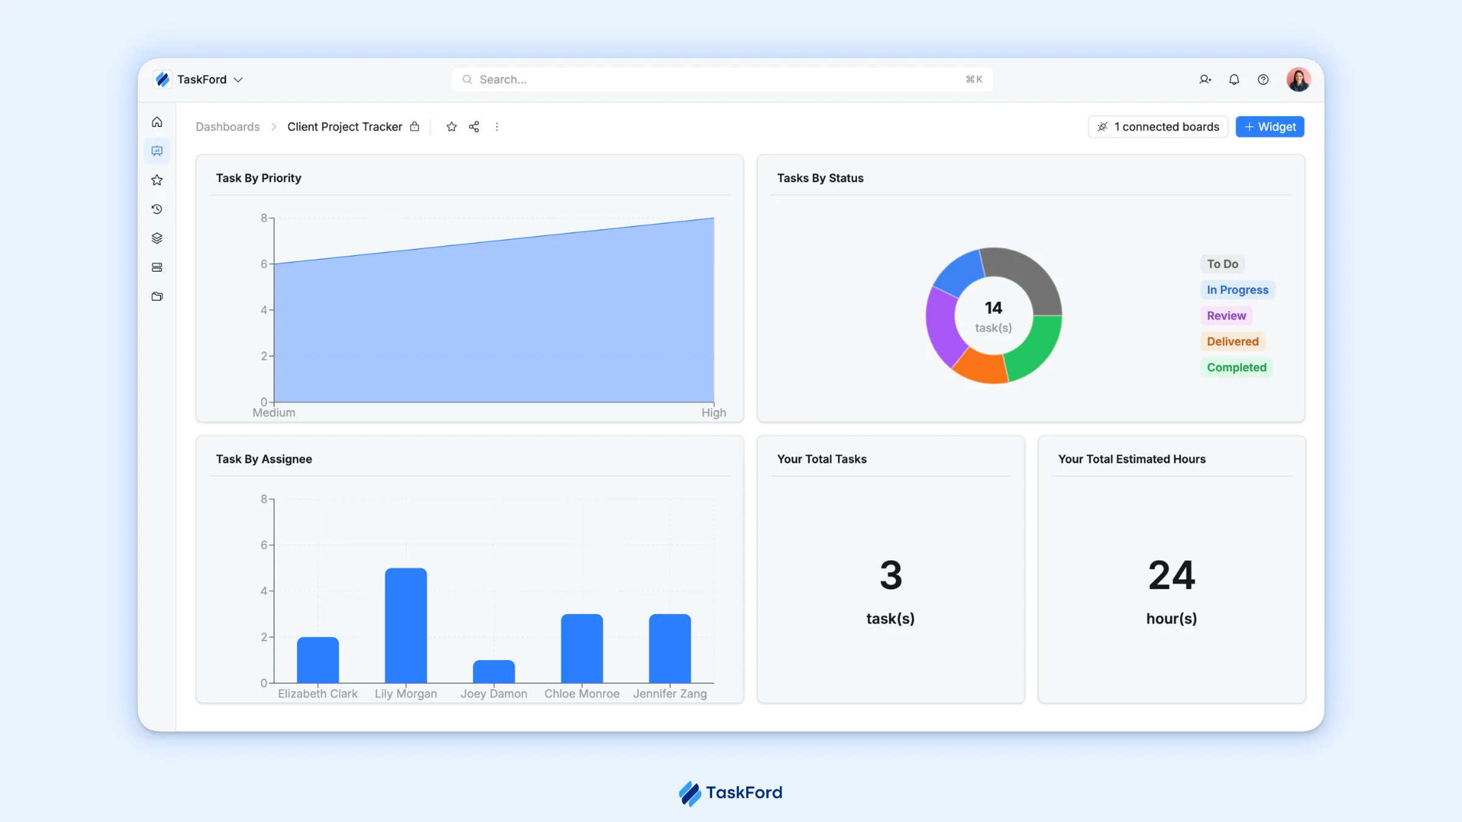Click the lock icon beside Client Project Tracker
Image resolution: width=1462 pixels, height=822 pixels.
[415, 127]
